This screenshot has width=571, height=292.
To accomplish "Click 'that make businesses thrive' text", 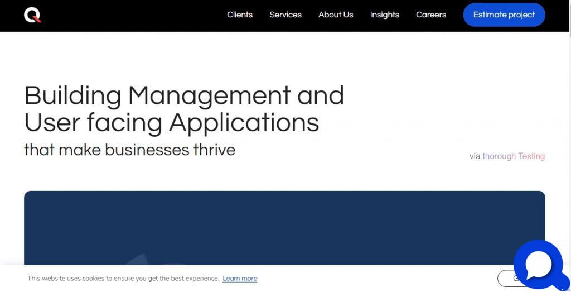I will click(129, 150).
